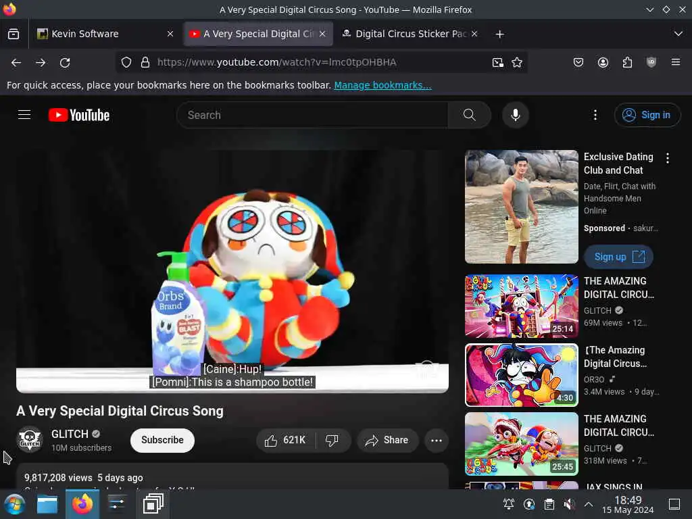Close the Digital Circus Sticker Pack tab
Image resolution: width=692 pixels, height=519 pixels.
coord(474,34)
